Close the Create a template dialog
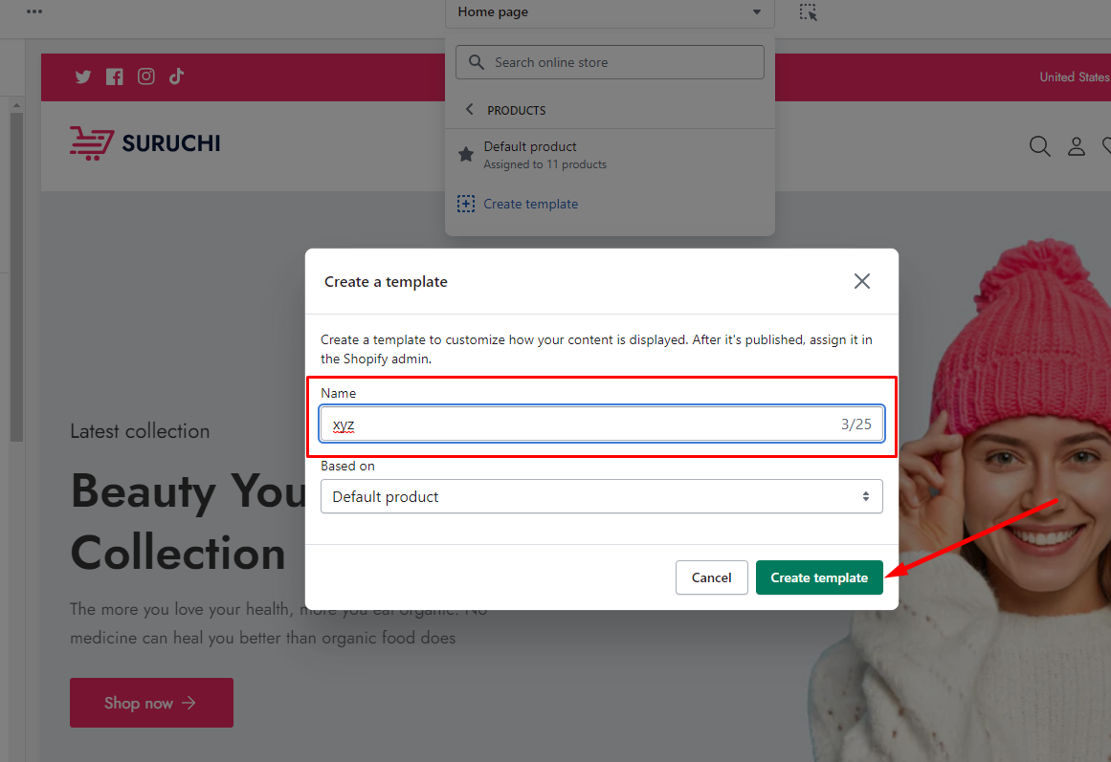 [861, 281]
